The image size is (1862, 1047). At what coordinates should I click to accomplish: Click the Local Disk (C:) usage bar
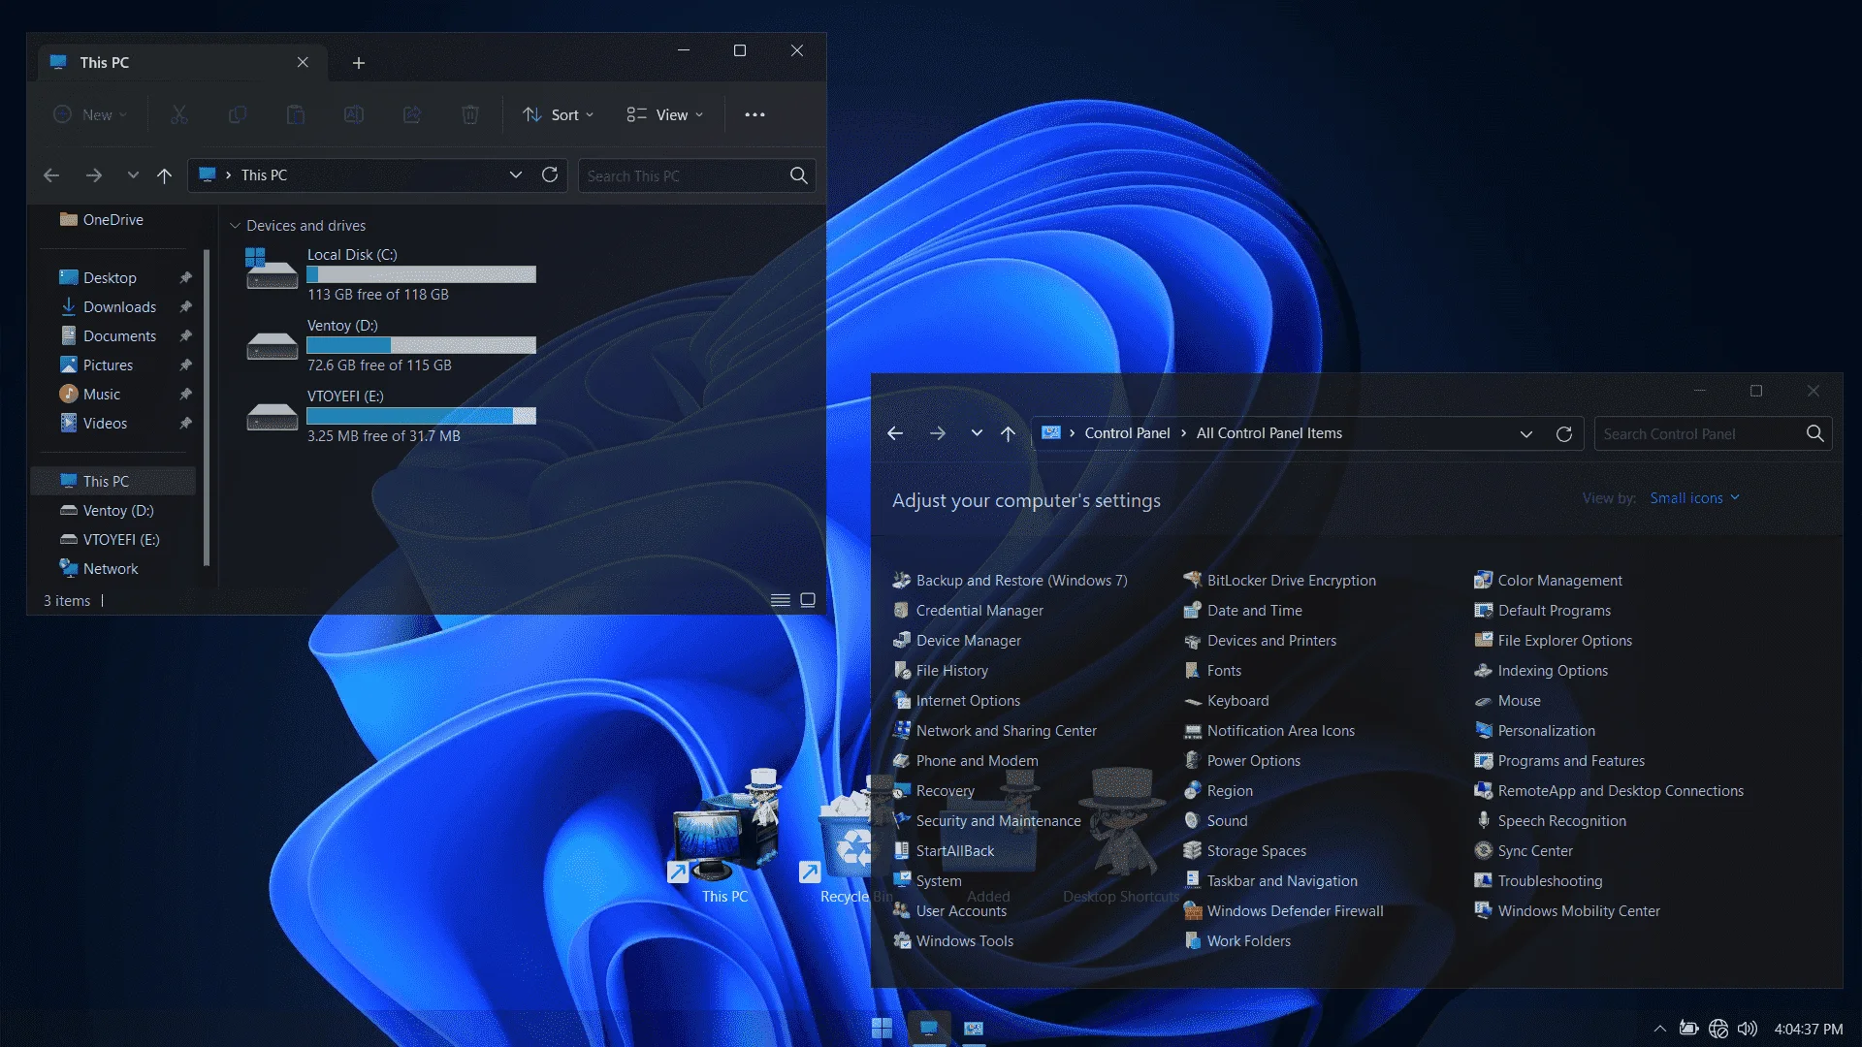pyautogui.click(x=421, y=274)
